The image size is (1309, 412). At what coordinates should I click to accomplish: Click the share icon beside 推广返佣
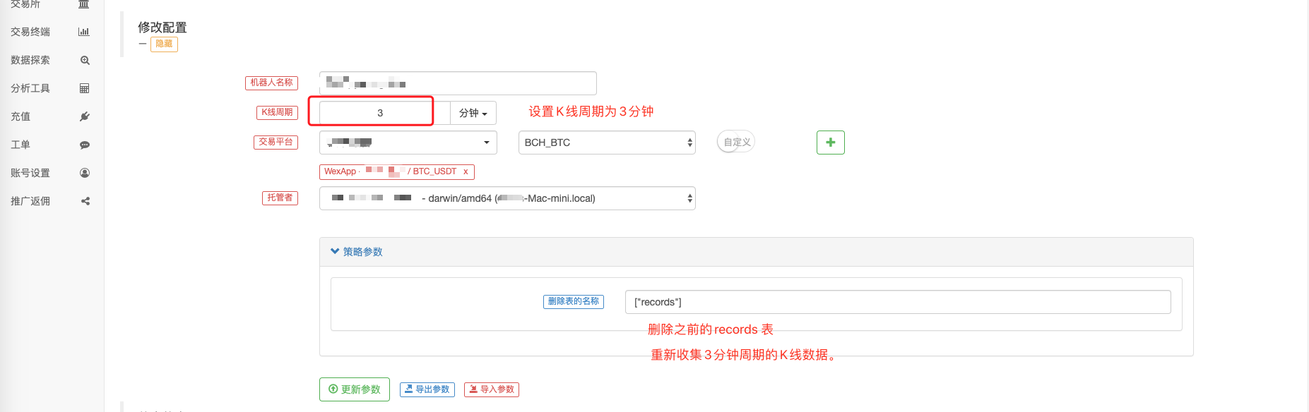pos(85,201)
